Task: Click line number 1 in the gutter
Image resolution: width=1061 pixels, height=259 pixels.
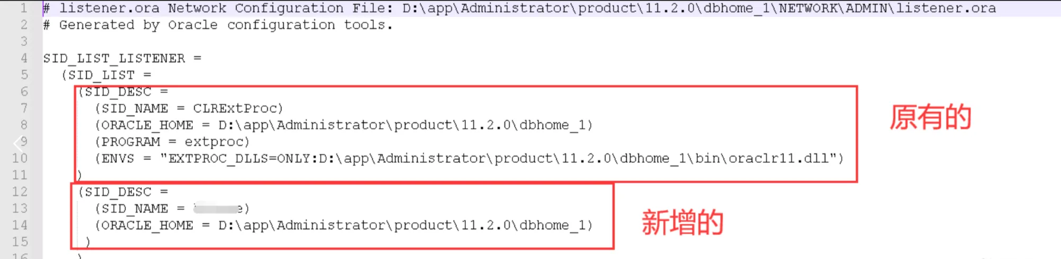Action: click(x=24, y=8)
